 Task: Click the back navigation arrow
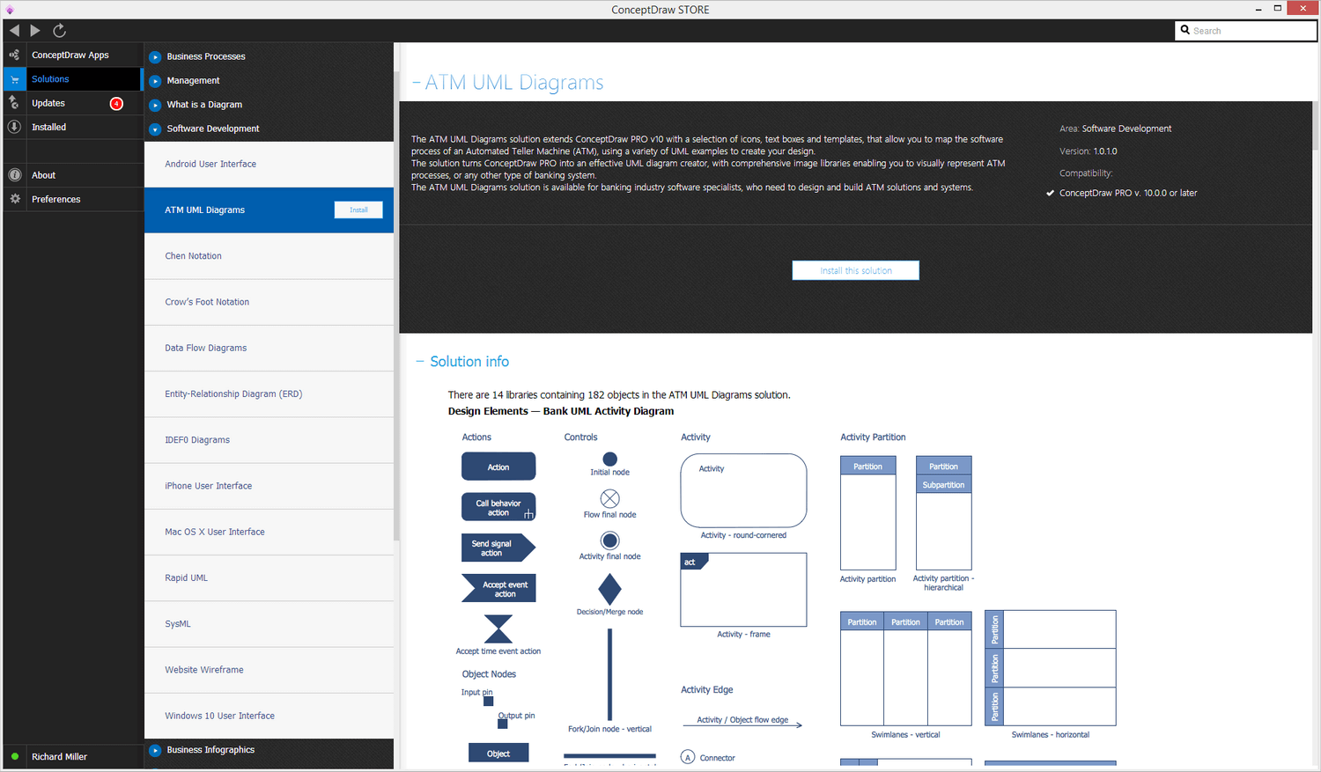pos(14,31)
